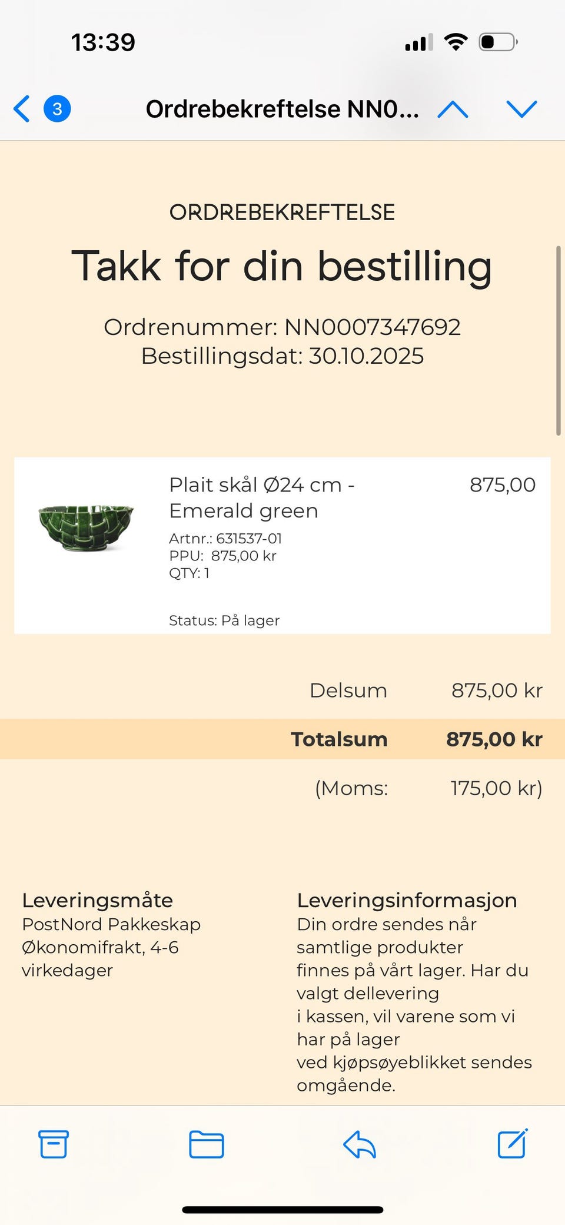Tap the back arrow to the inbox
The height and width of the screenshot is (1225, 565).
22,109
